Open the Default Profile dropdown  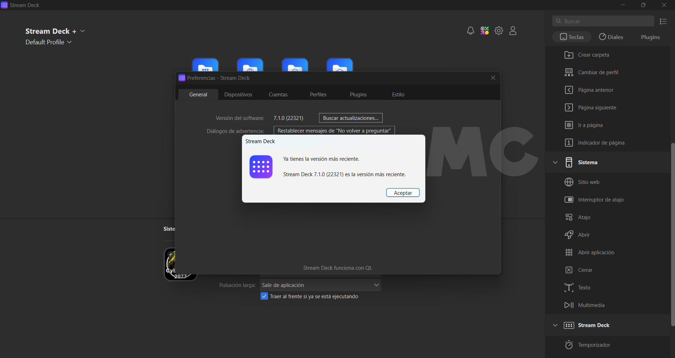[49, 42]
